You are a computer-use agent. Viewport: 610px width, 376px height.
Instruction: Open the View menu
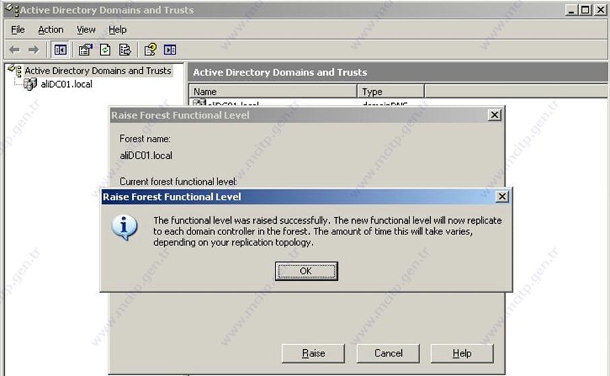[x=86, y=30]
